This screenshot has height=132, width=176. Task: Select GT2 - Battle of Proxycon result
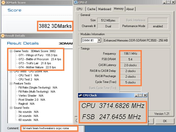40,59
